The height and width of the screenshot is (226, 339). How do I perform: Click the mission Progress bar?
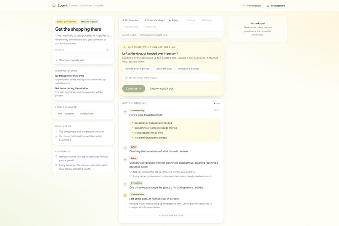point(83,53)
